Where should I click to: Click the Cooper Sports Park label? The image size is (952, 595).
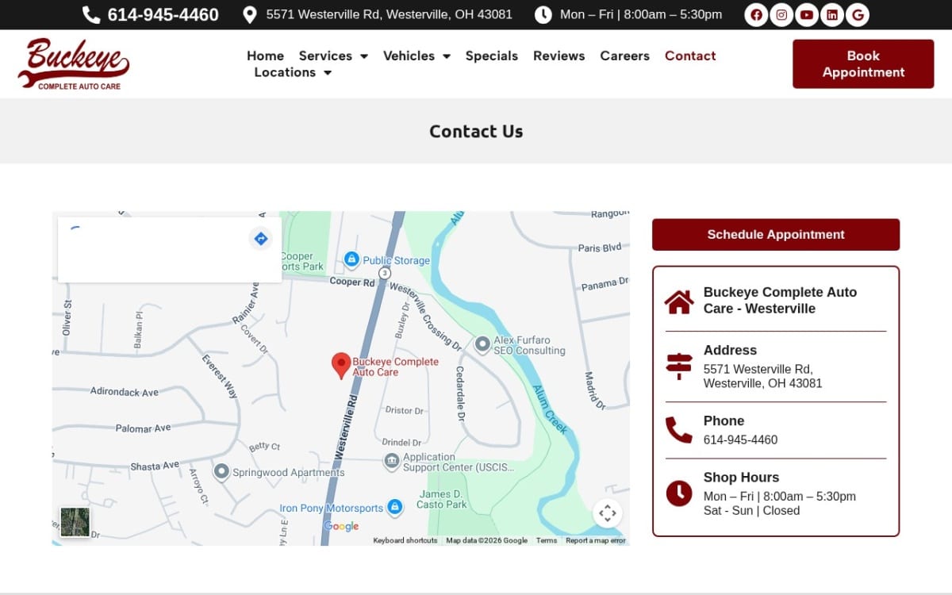(x=302, y=262)
